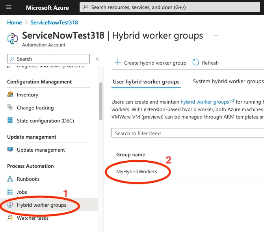This screenshot has width=264, height=232.
Task: Click the sidebar Search input
Action: (48, 59)
